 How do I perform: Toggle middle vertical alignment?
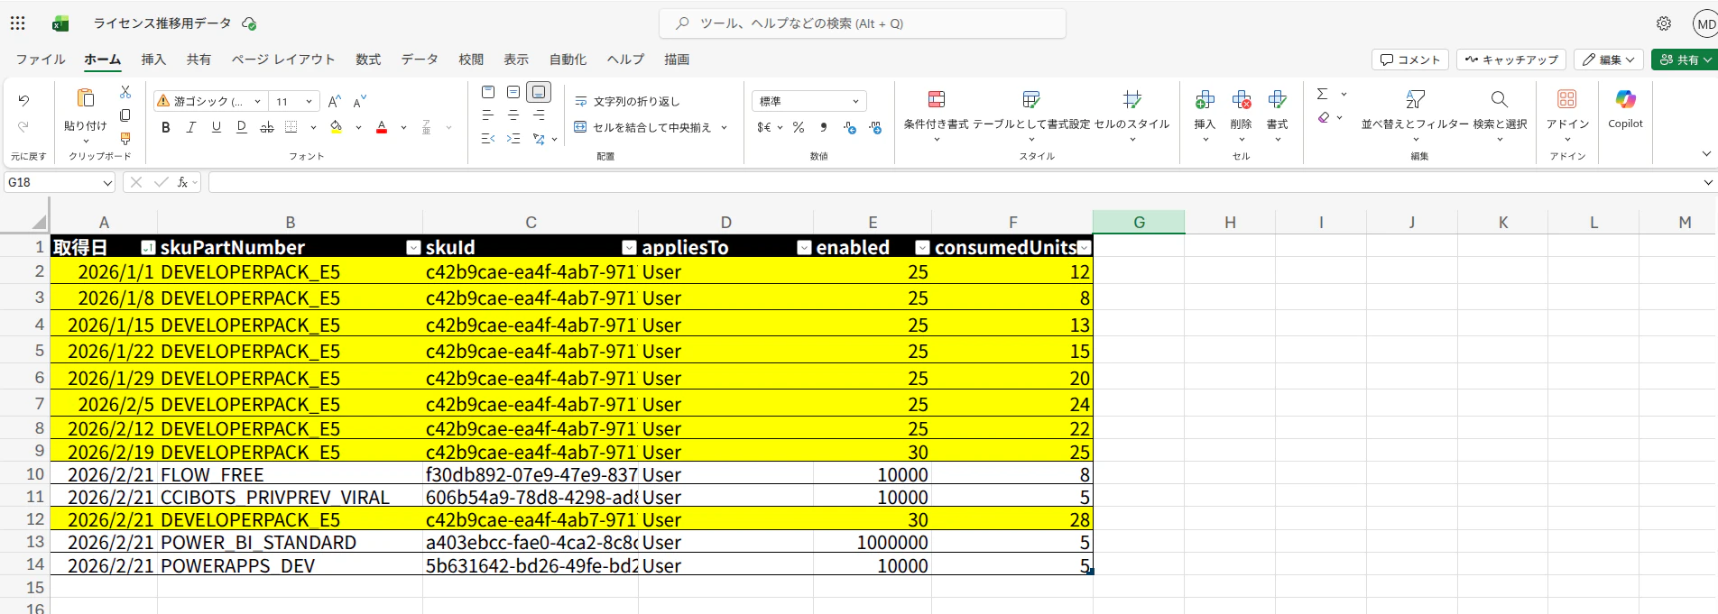513,92
